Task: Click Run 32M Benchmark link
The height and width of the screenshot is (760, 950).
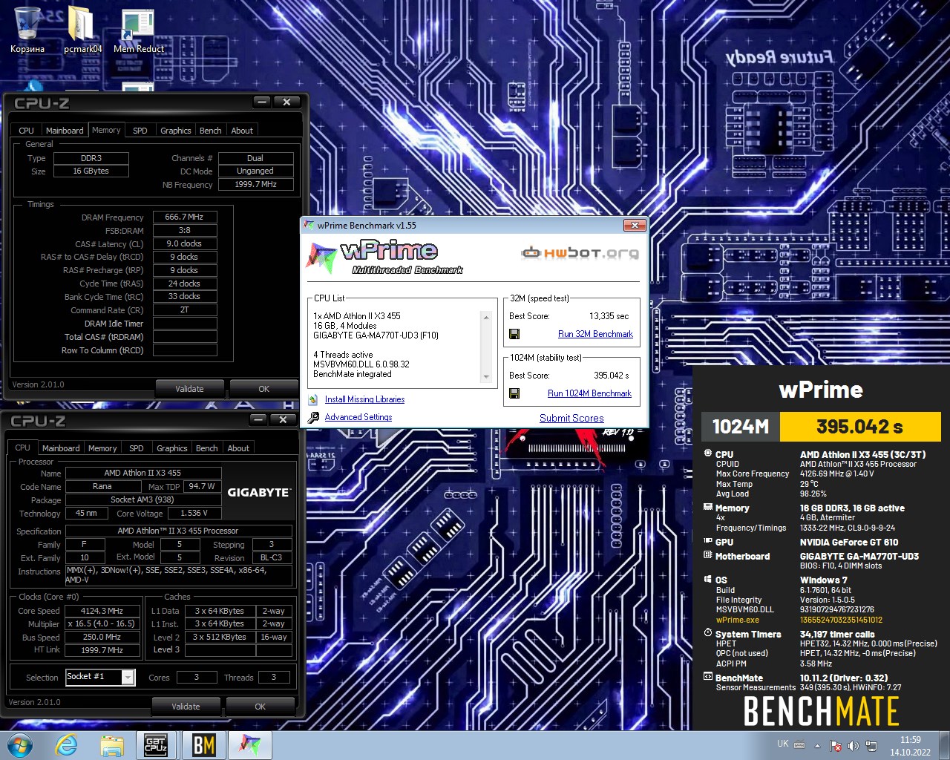Action: click(595, 334)
